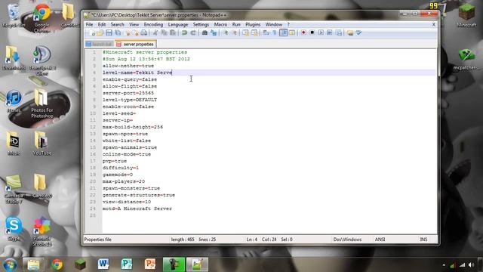Cut selection with the scissors toolbar icon

click(x=155, y=32)
